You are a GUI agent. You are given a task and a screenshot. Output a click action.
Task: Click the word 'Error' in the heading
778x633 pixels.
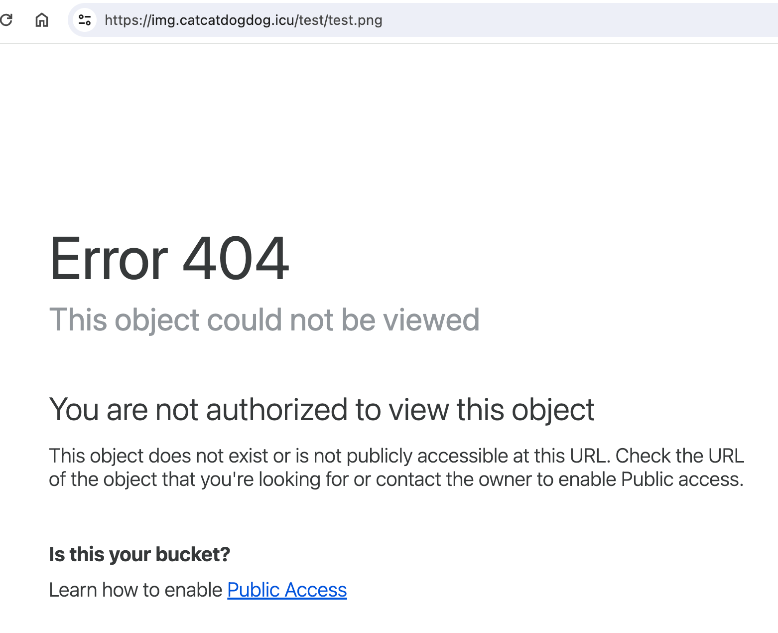(109, 259)
